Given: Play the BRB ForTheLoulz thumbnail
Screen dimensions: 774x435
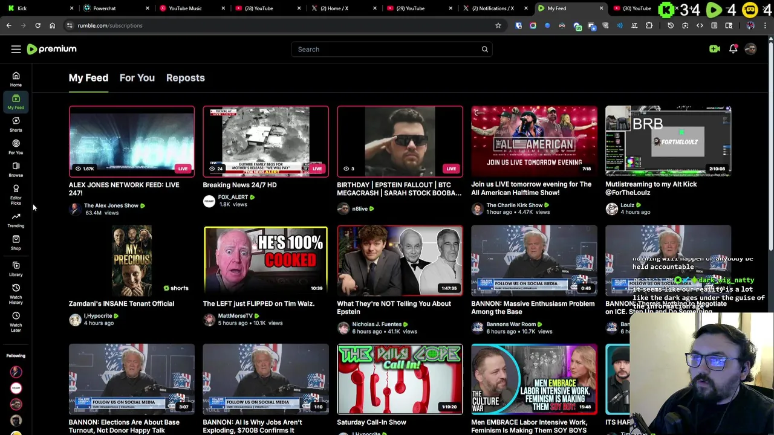Looking at the screenshot, I should [668, 141].
